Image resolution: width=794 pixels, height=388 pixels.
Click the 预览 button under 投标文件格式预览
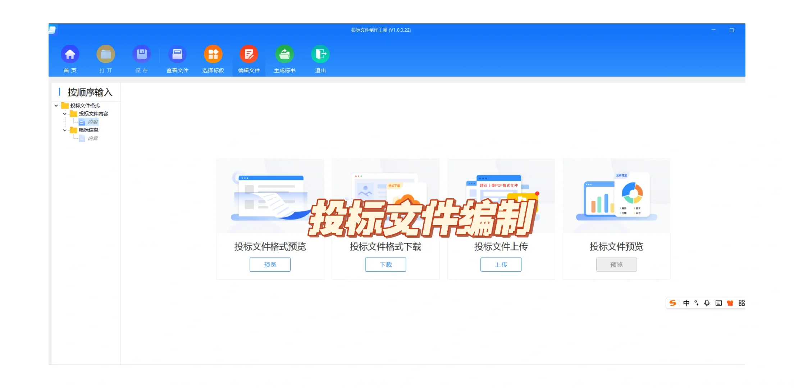pyautogui.click(x=270, y=264)
